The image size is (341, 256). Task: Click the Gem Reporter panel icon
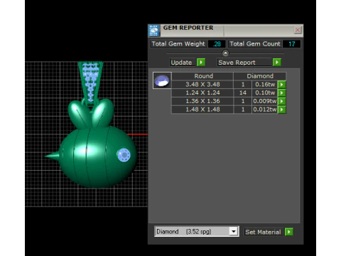154,31
